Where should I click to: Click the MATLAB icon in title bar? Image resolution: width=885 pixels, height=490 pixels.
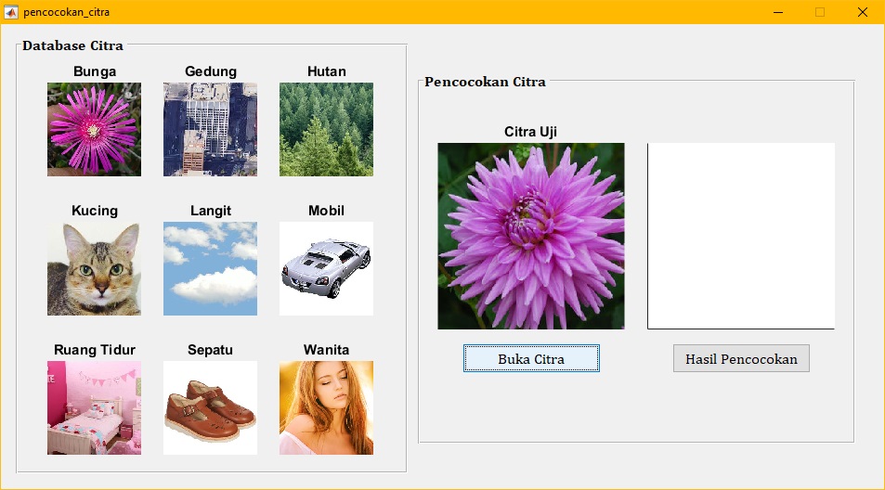11,11
